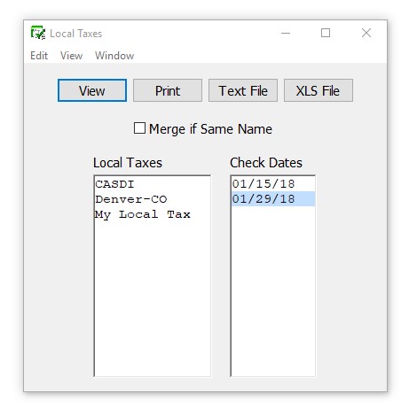The width and height of the screenshot is (409, 417).
Task: Maximize the Local Taxes window
Action: click(326, 33)
